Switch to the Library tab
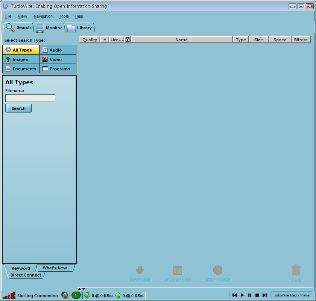 [80, 28]
